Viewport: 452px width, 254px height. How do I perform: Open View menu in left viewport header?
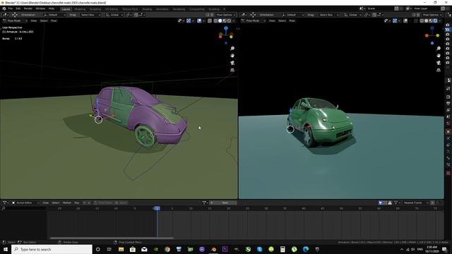(x=34, y=20)
